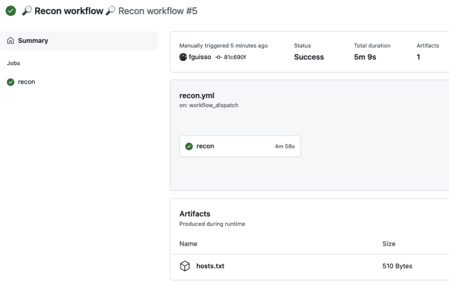Select the recon job in the Jobs list
449x282 pixels.
[x=27, y=82]
